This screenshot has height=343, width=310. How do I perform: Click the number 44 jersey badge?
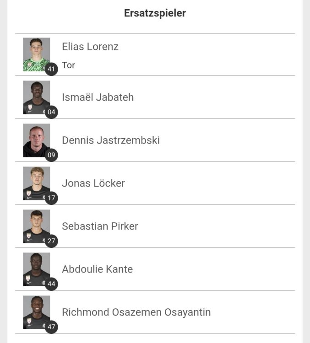(x=51, y=284)
